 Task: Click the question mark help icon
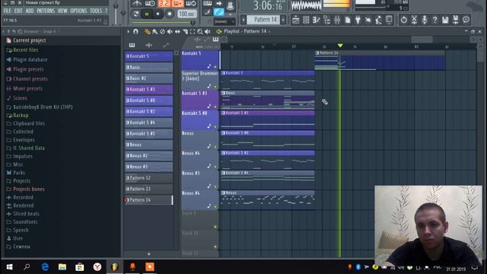(434, 21)
